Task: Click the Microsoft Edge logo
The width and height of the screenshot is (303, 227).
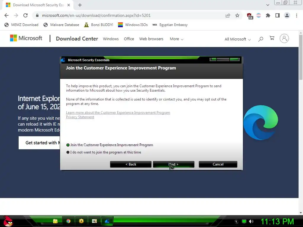Action: tap(260, 122)
